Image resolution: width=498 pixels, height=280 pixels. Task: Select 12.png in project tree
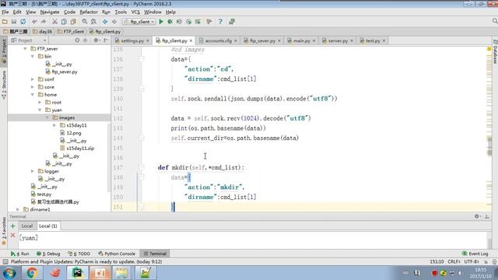(74, 133)
